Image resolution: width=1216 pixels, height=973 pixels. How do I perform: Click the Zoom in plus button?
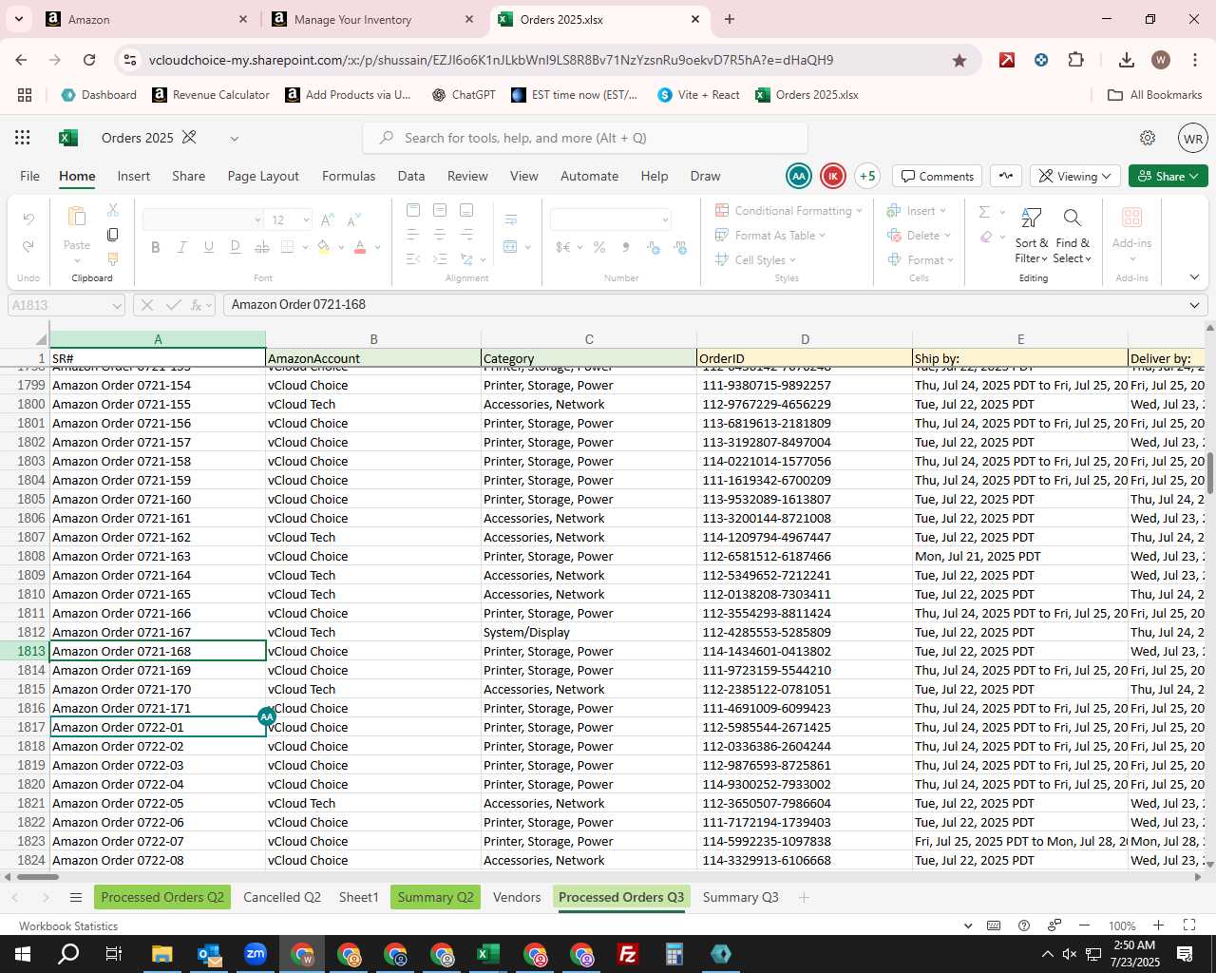click(1158, 925)
